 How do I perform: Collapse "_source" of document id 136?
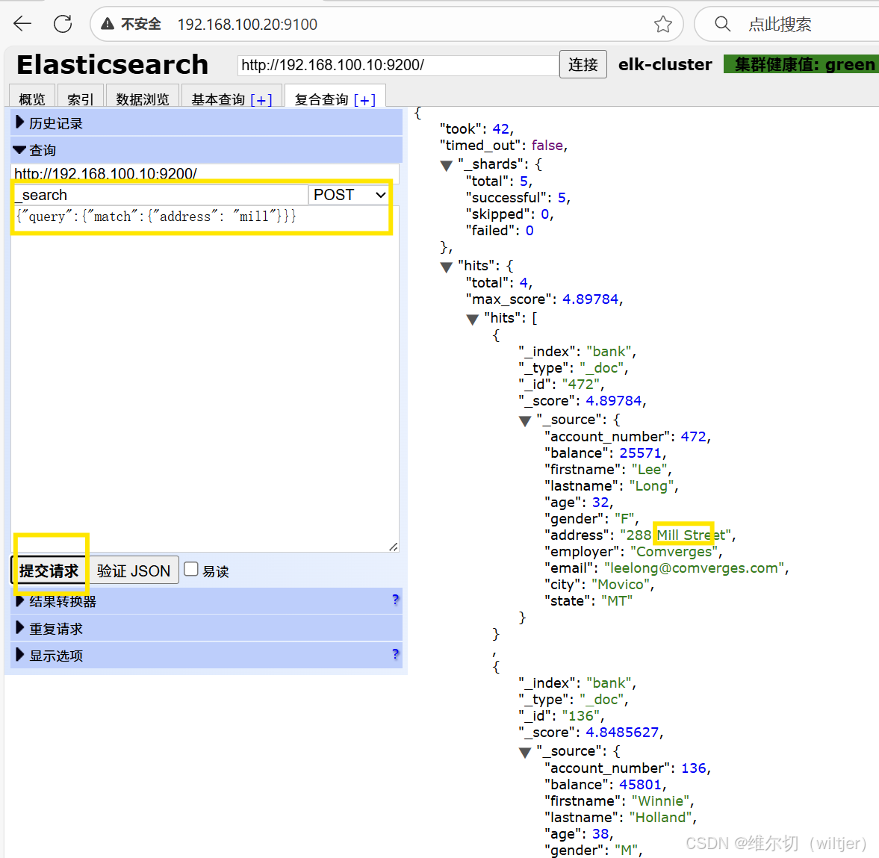coord(525,752)
